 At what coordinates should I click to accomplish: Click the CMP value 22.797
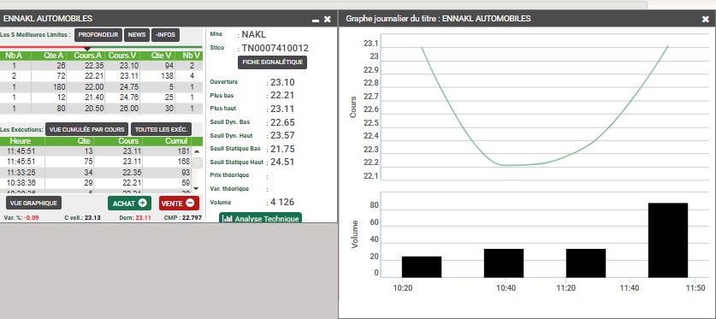pos(192,218)
